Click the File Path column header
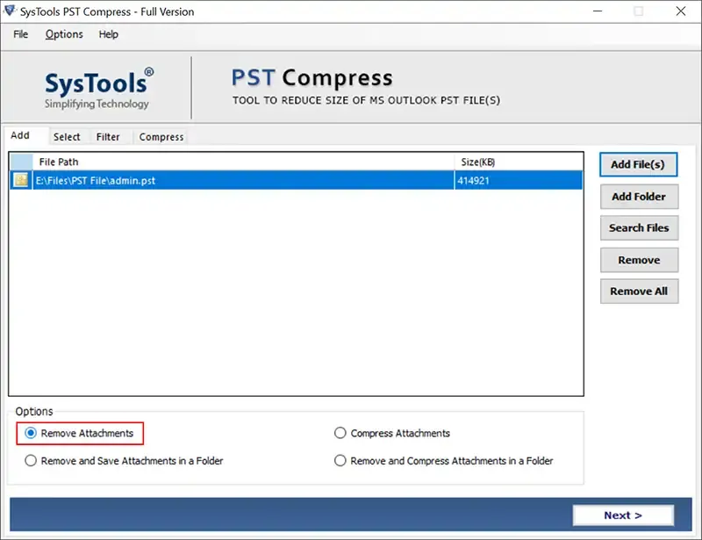702x540 pixels. click(x=244, y=162)
